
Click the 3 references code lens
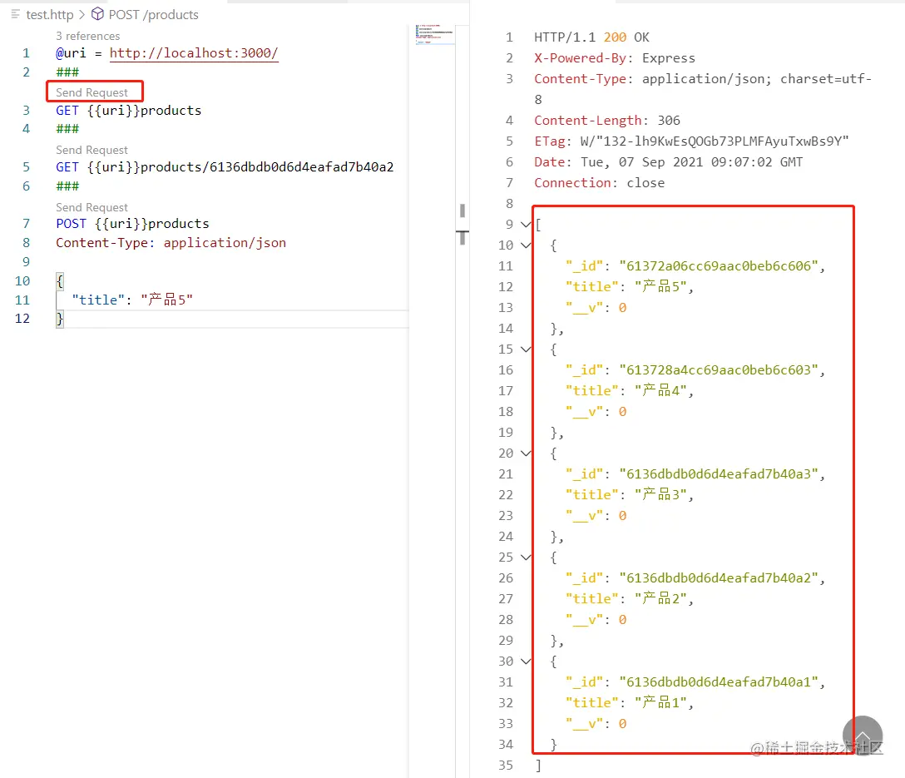(87, 36)
